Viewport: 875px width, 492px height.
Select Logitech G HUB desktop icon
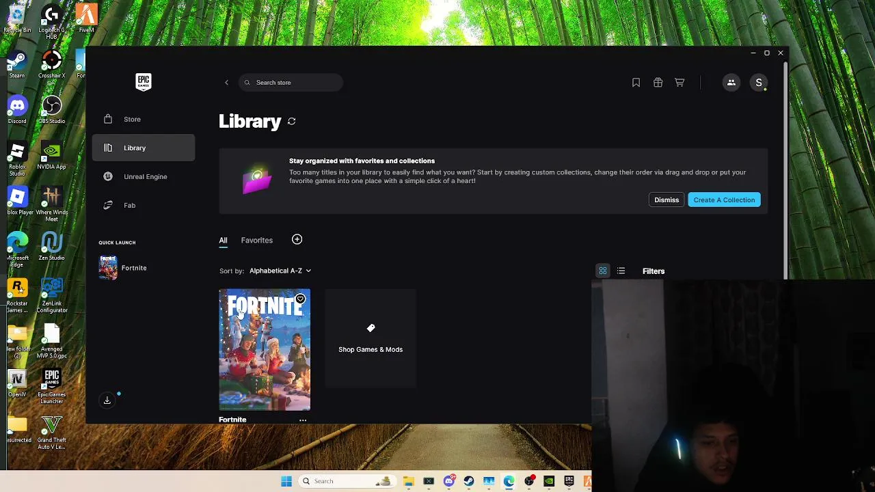pyautogui.click(x=52, y=22)
